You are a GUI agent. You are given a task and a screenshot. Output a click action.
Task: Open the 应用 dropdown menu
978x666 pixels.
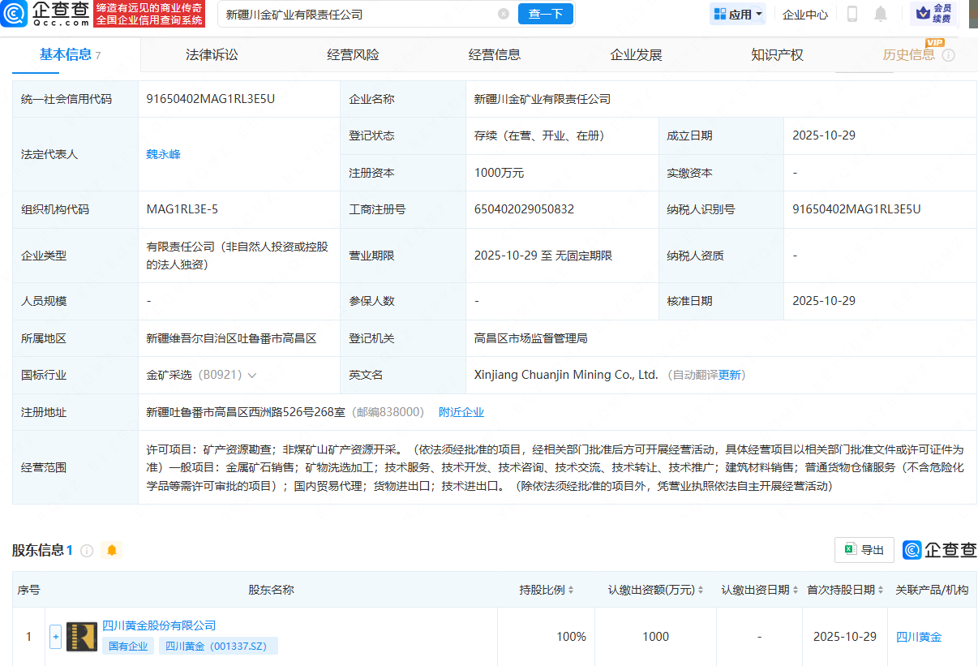737,14
